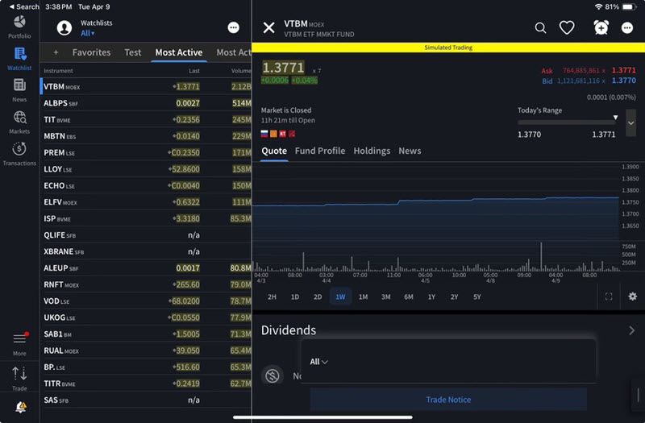
Task: Select the RNFT MOEX row
Action: 146,284
